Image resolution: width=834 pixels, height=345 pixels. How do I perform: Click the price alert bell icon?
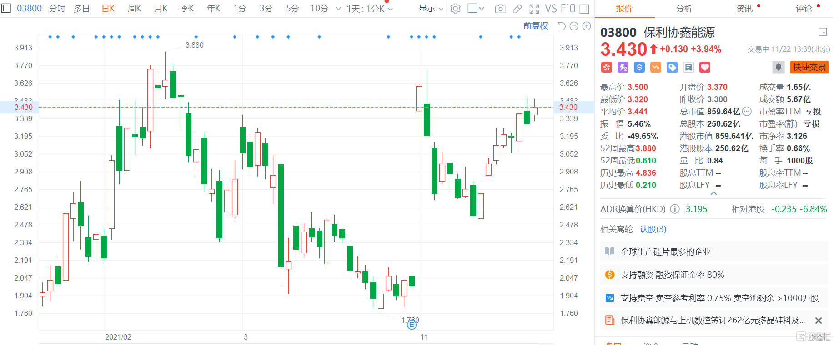point(778,67)
